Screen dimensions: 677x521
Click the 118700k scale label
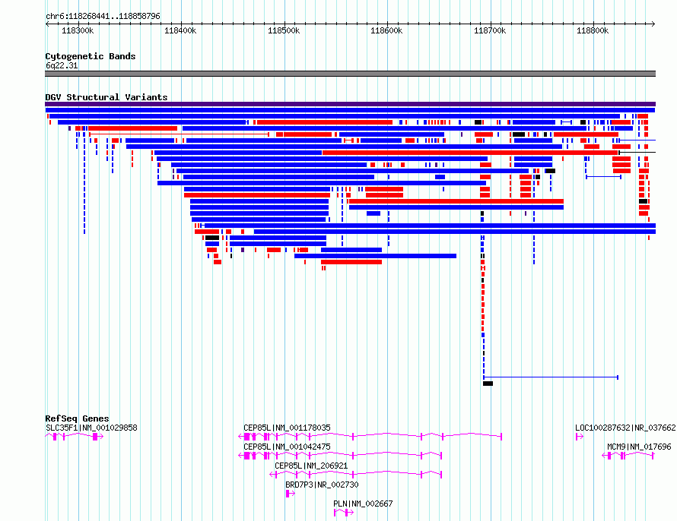pos(490,30)
